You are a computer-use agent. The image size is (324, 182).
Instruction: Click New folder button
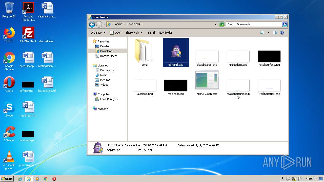point(166,33)
